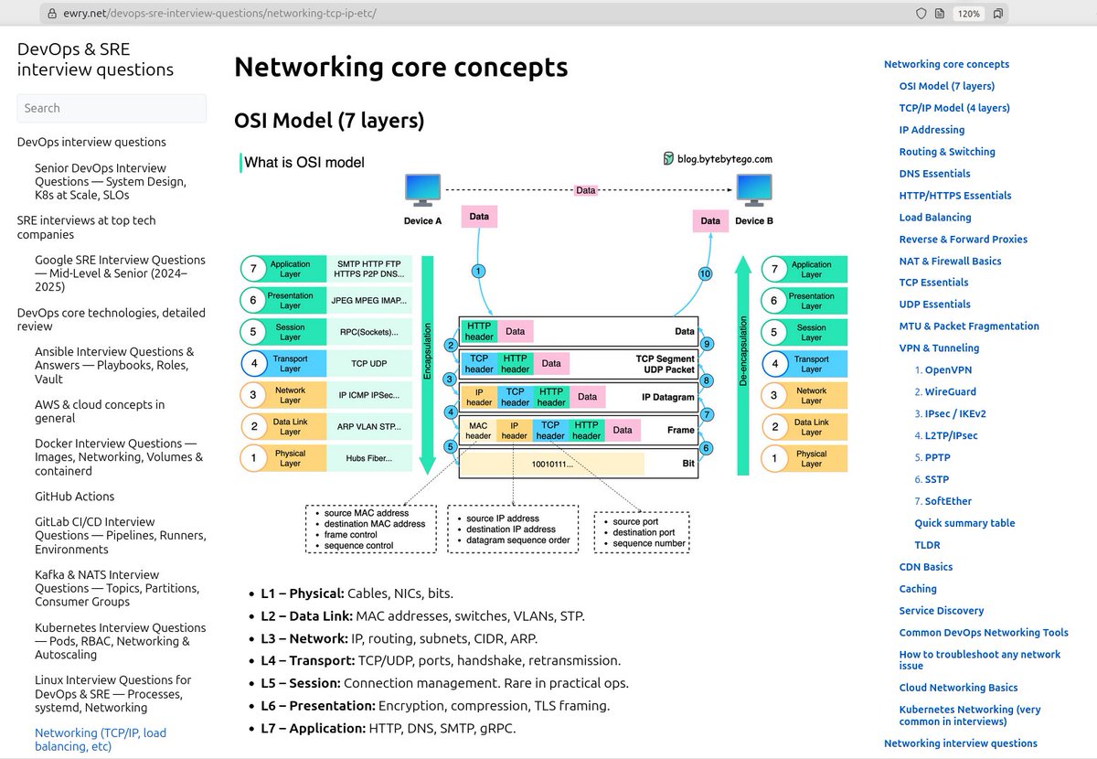Open Networking (TCP/IP, load balancing) sidebar link
Viewport: 1097px width, 759px height.
pyautogui.click(x=101, y=740)
